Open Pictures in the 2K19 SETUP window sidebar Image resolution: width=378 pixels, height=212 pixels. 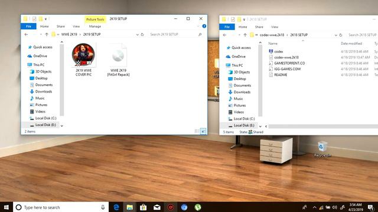click(x=38, y=105)
